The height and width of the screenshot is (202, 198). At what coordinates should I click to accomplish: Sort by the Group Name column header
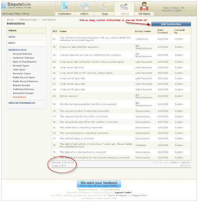[143, 31]
